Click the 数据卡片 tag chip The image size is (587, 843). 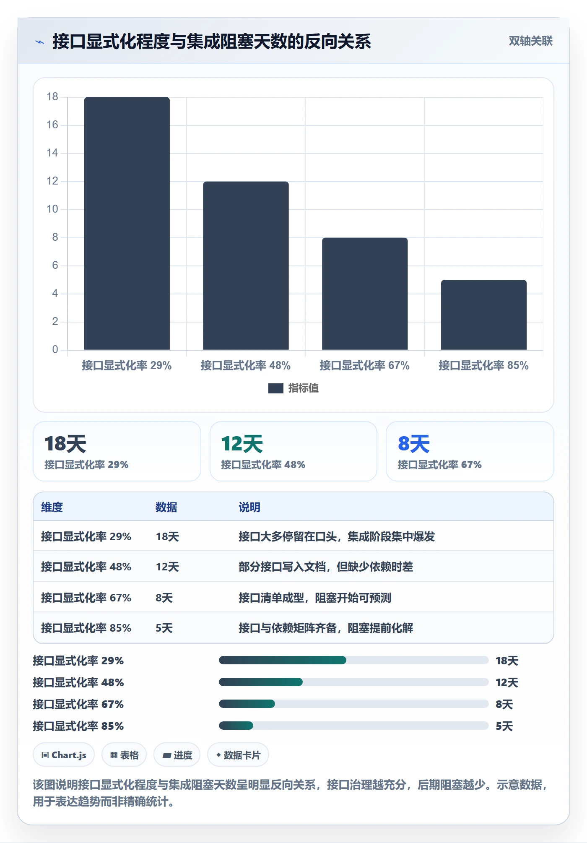click(x=238, y=755)
